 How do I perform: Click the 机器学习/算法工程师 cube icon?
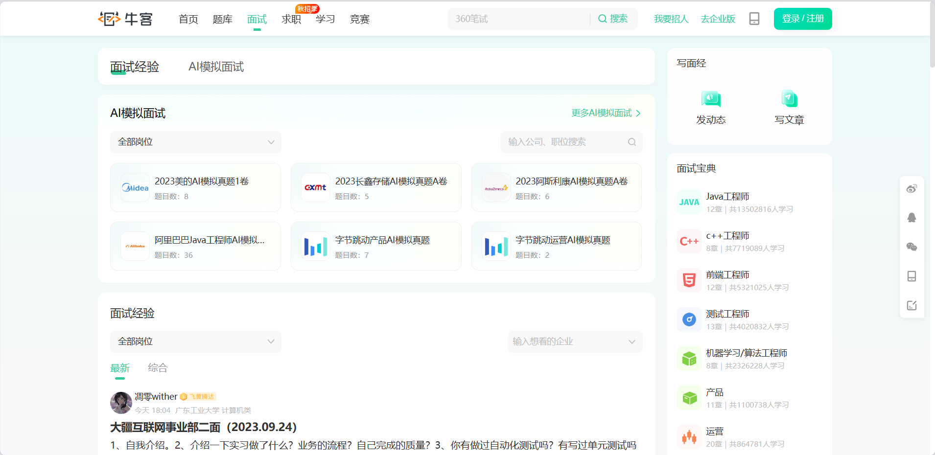point(689,359)
